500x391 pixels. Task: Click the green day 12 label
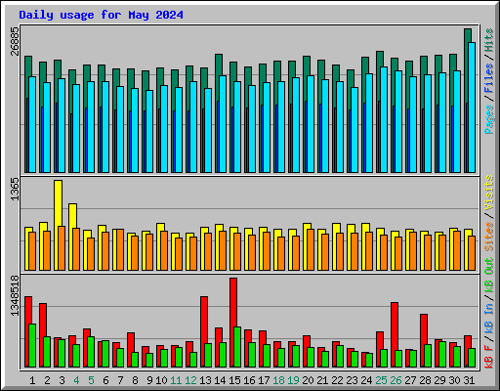190,380
